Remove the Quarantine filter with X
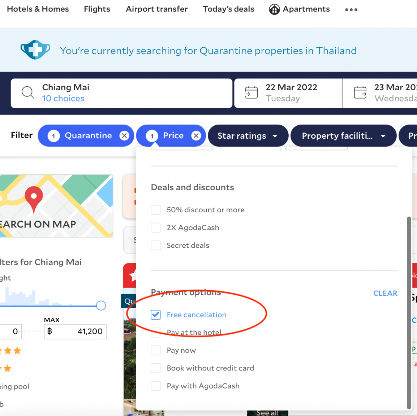 click(x=124, y=135)
